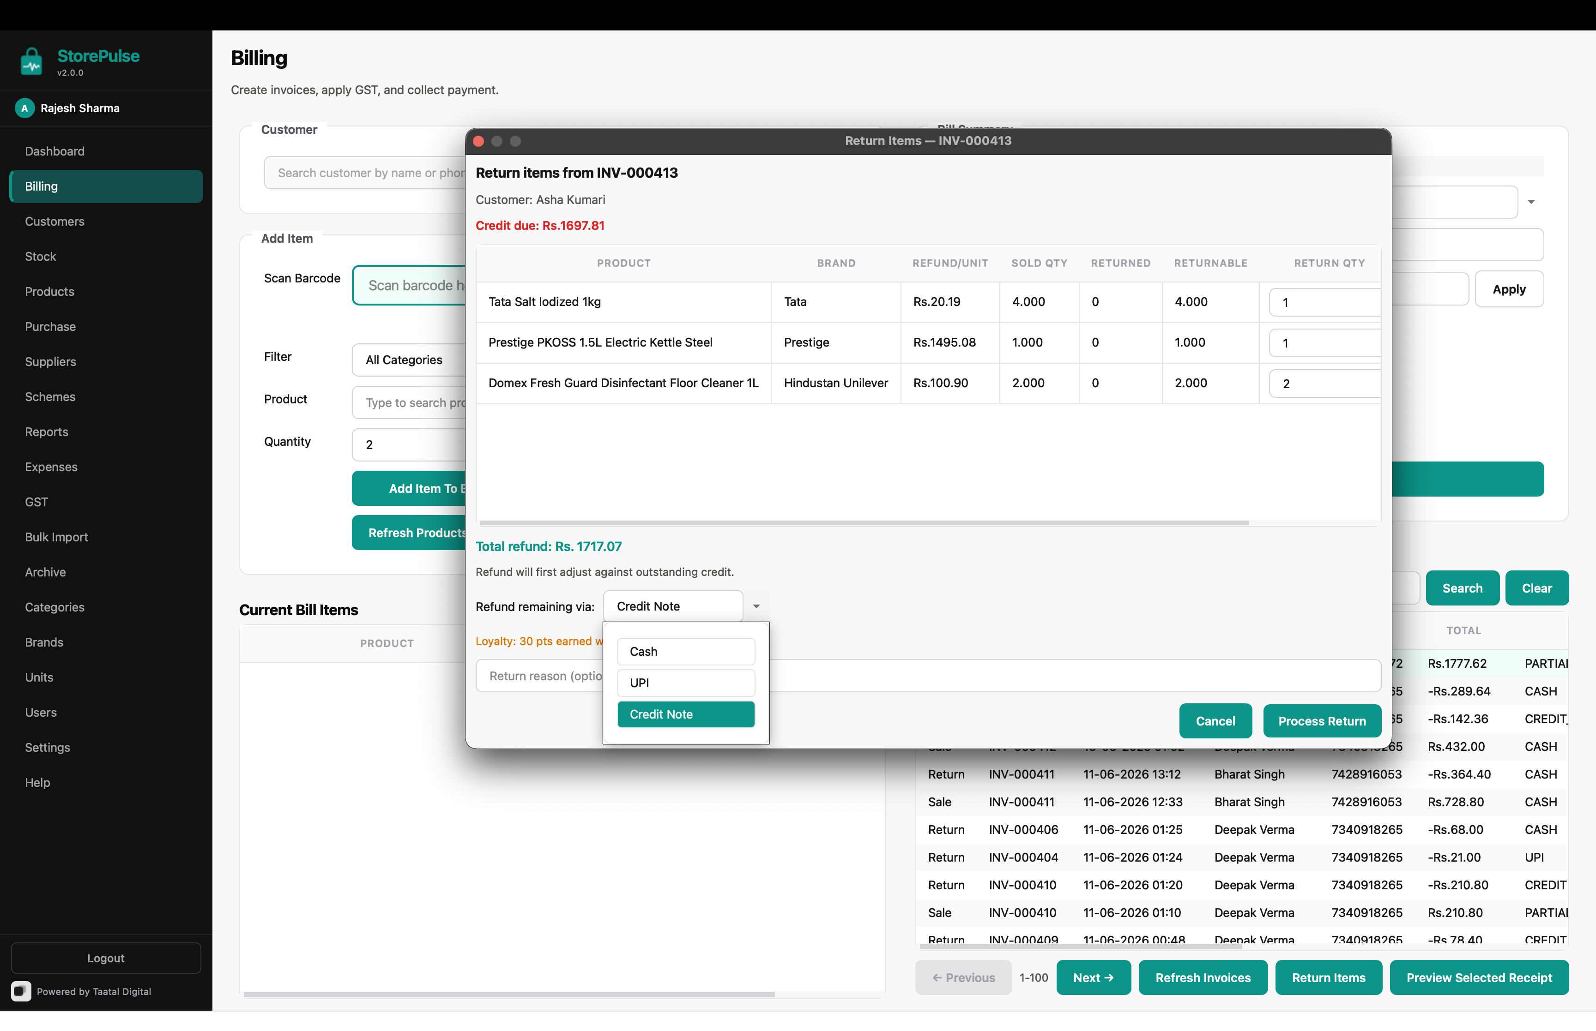Open Dashboard in sidebar
This screenshot has width=1596, height=1031.
click(x=106, y=151)
